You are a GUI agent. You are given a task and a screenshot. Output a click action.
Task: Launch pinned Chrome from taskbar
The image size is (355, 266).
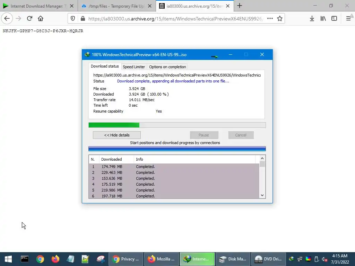tap(40, 259)
